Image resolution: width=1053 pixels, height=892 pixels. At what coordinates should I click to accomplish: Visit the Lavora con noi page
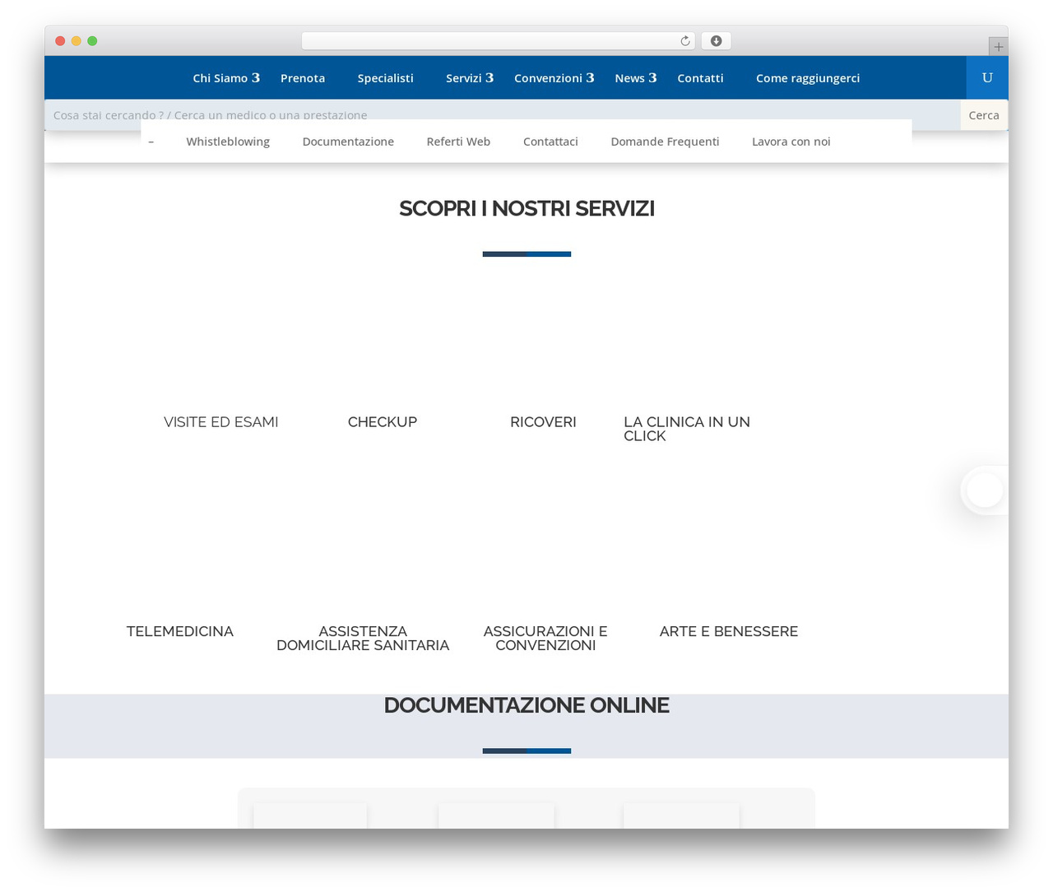click(x=791, y=142)
